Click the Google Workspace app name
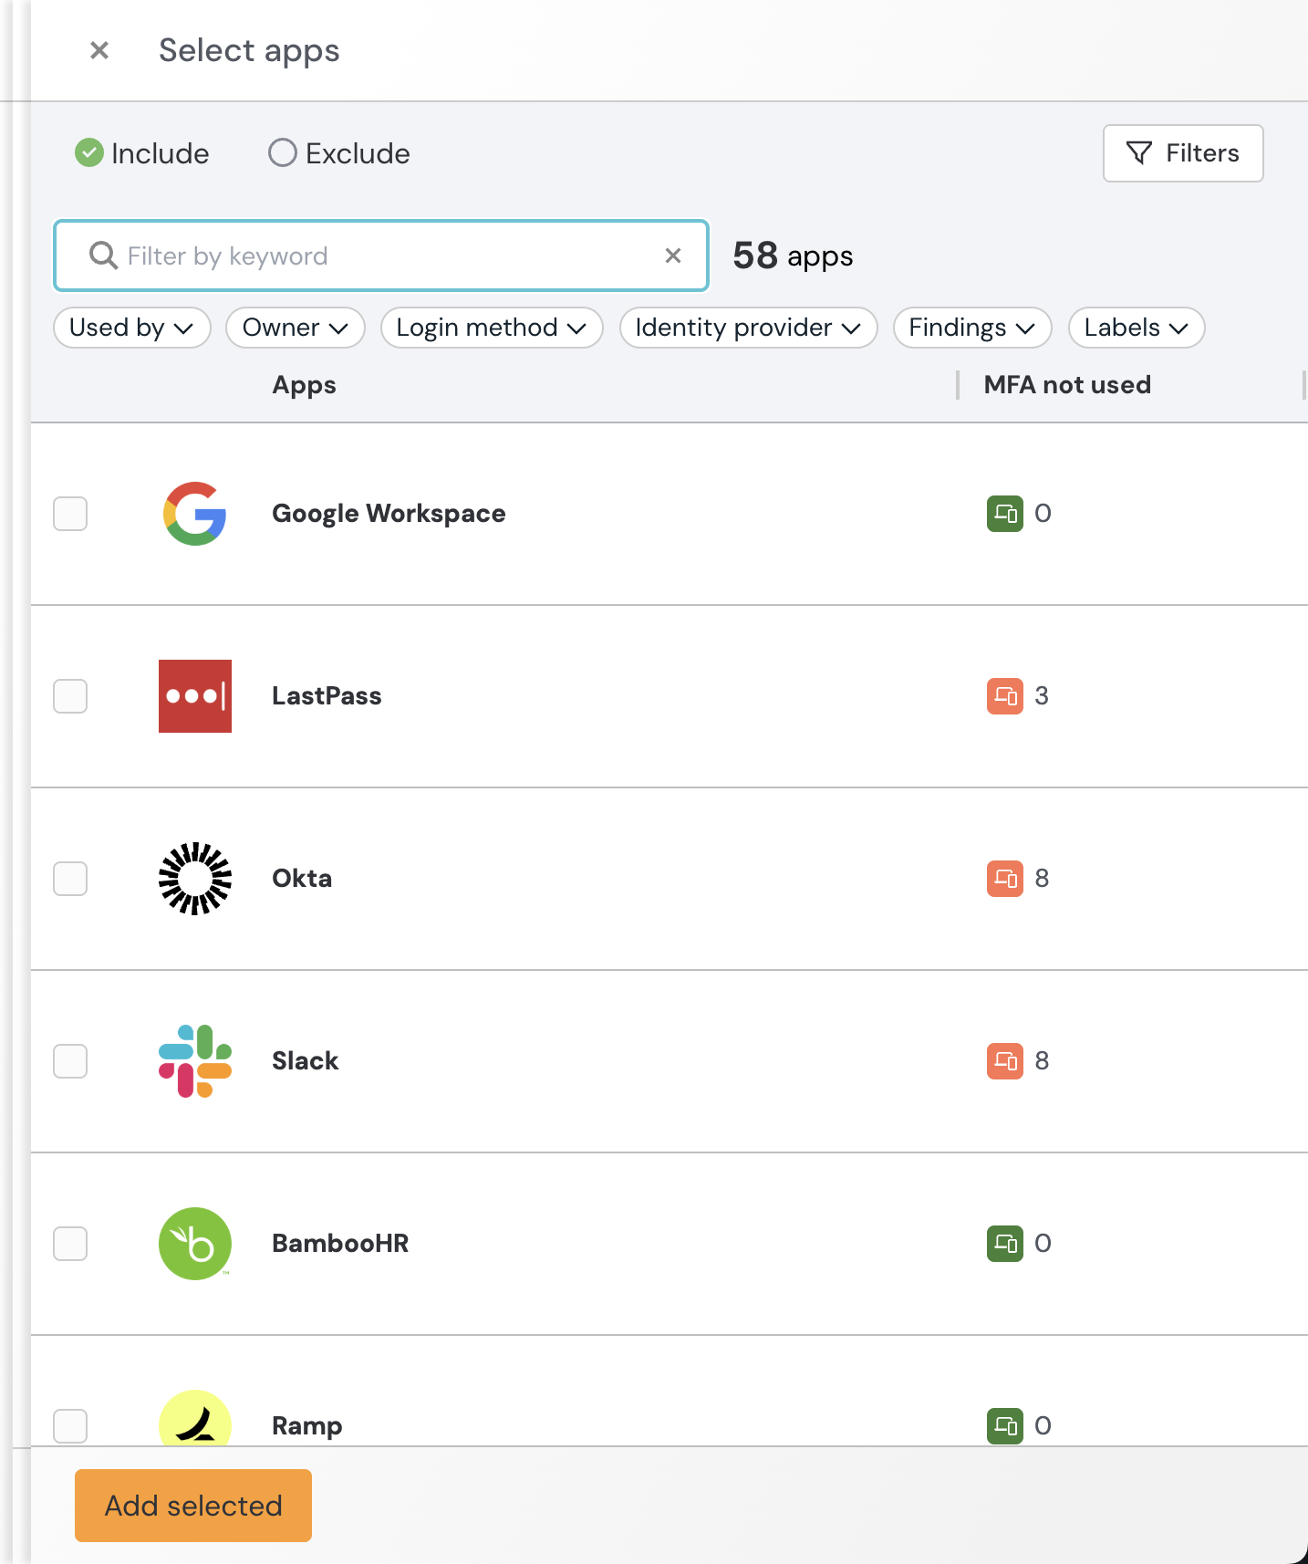Screen dimensions: 1308x1564 389,514
